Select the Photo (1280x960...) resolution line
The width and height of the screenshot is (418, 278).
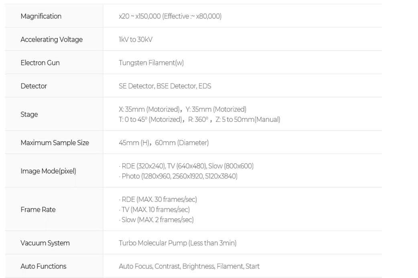pyautogui.click(x=178, y=176)
